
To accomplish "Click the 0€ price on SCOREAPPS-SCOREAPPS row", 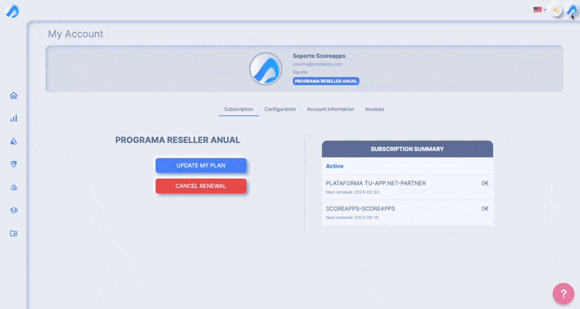I will [x=485, y=208].
